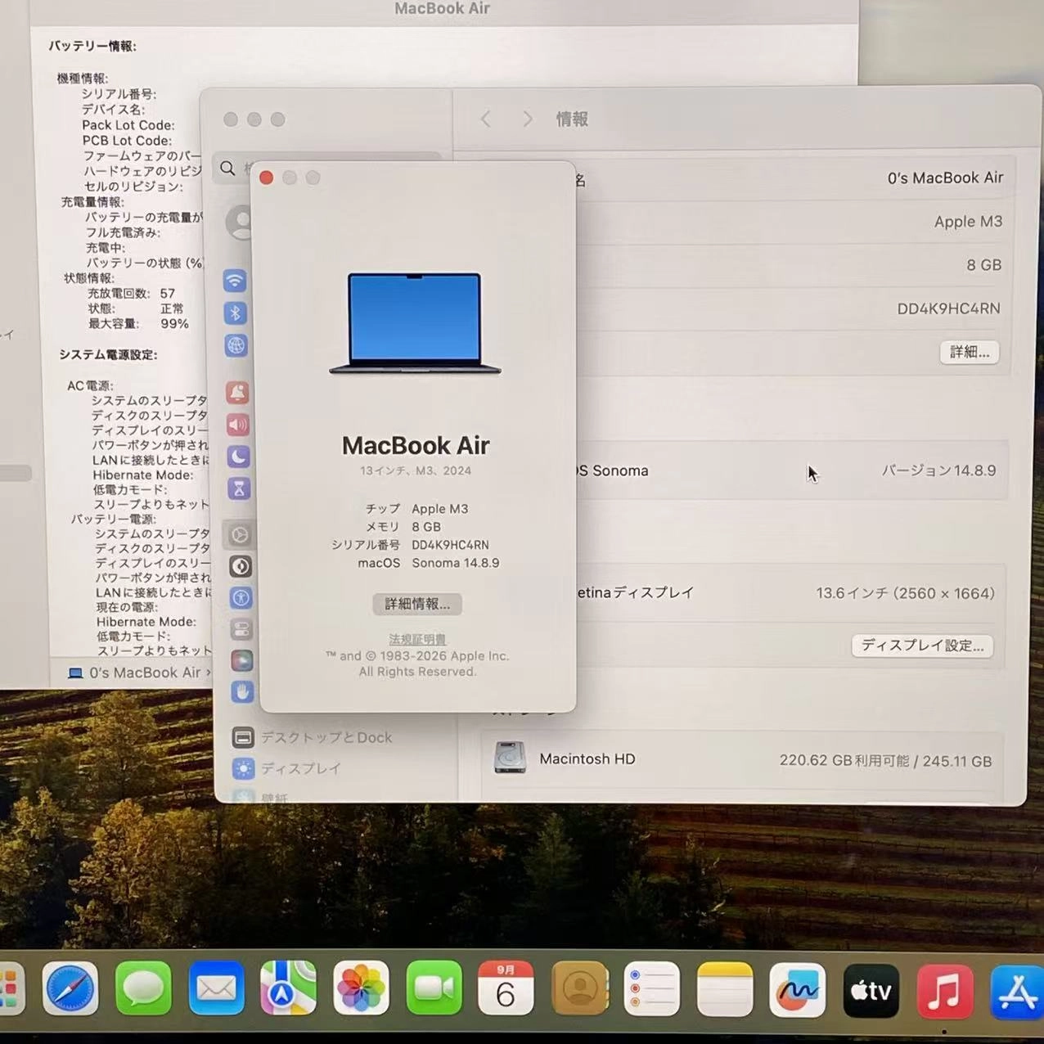Open Accessibility icon in Settings sidebar
This screenshot has width=1044, height=1044.
(x=241, y=597)
